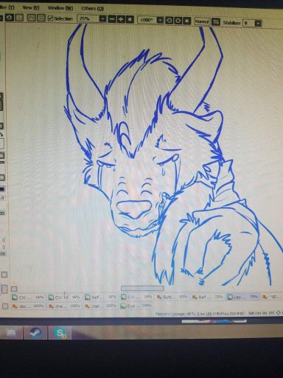Viewport: 283px width, 378px height.
Task: Reset canvas rotation square icon
Action: coord(187,21)
